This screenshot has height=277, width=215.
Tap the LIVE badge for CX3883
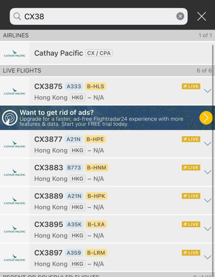(x=191, y=168)
